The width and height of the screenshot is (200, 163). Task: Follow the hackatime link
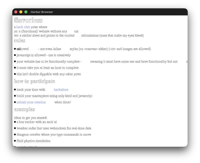[61, 90]
